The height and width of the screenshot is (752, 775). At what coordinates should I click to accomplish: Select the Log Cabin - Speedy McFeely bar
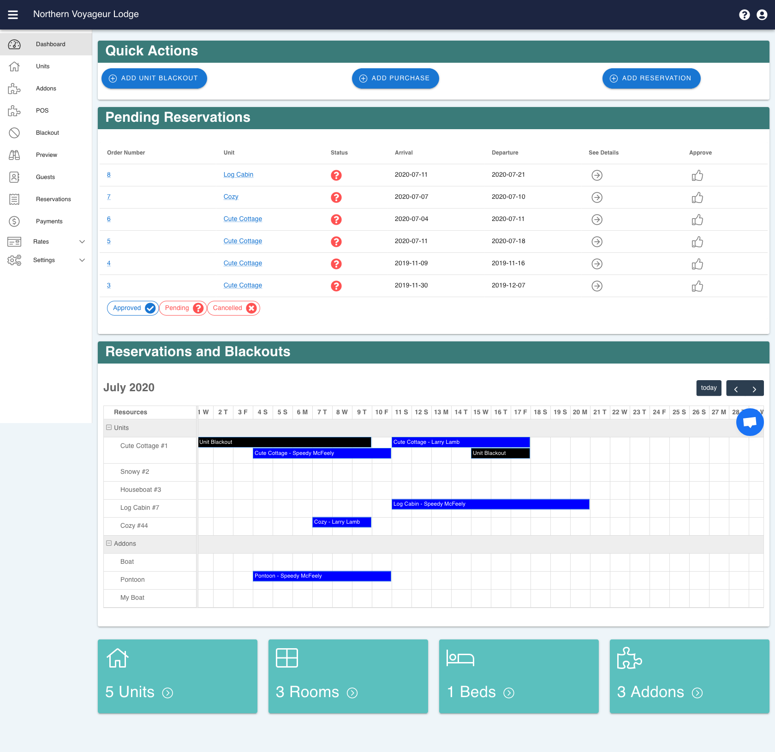pos(490,504)
